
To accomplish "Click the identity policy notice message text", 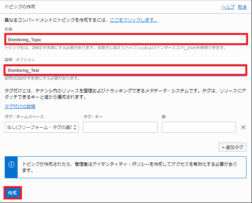I will [x=129, y=167].
